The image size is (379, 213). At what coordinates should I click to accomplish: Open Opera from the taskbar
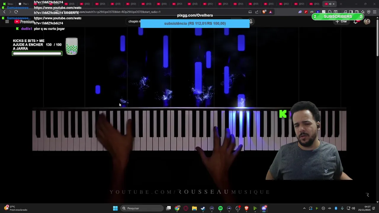[x=186, y=208]
